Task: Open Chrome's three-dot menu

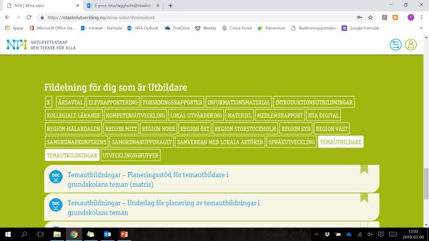Action: point(422,17)
